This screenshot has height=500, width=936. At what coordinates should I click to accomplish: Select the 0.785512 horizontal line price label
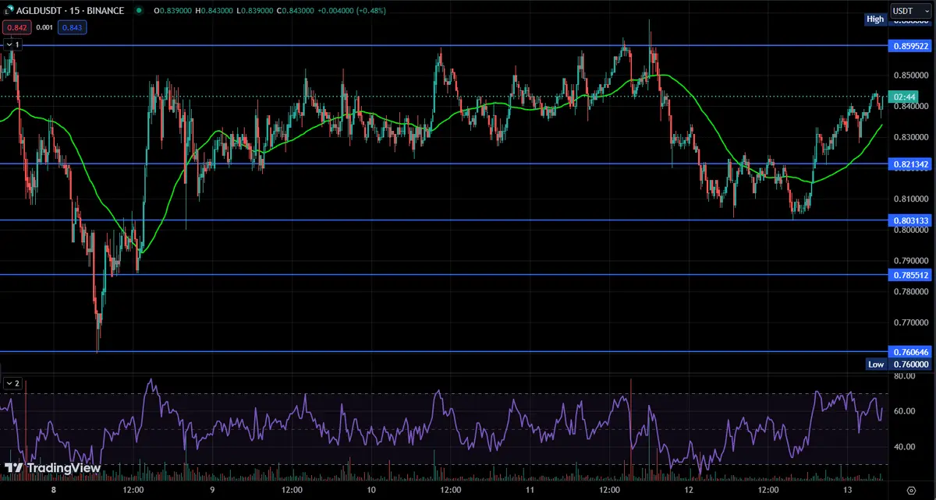coord(910,275)
